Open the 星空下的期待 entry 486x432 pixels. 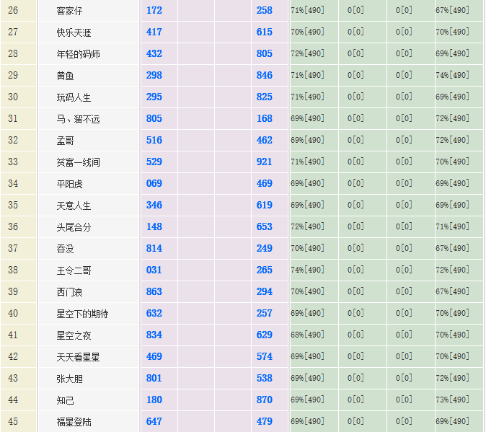coord(82,314)
